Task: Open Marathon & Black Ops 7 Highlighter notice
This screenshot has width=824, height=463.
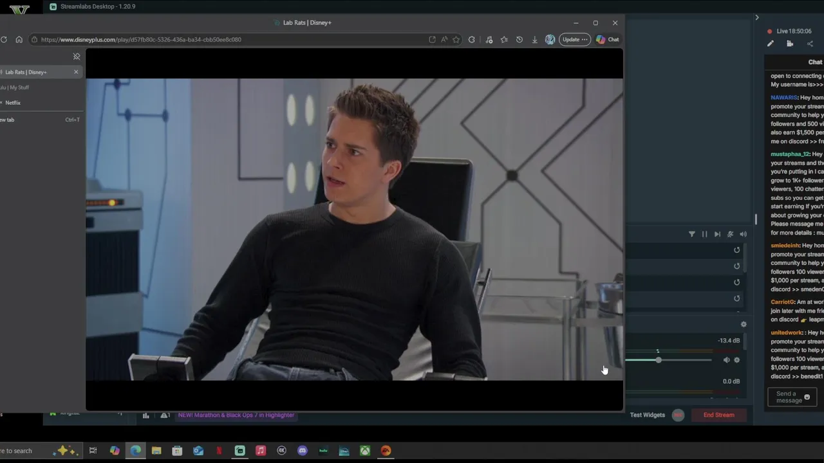Action: 236,415
